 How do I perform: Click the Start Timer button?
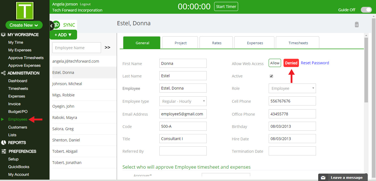point(226,7)
